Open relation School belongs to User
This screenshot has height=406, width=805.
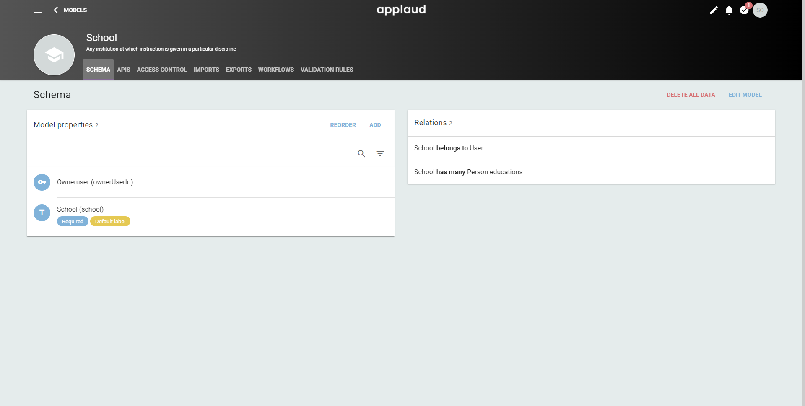[591, 148]
